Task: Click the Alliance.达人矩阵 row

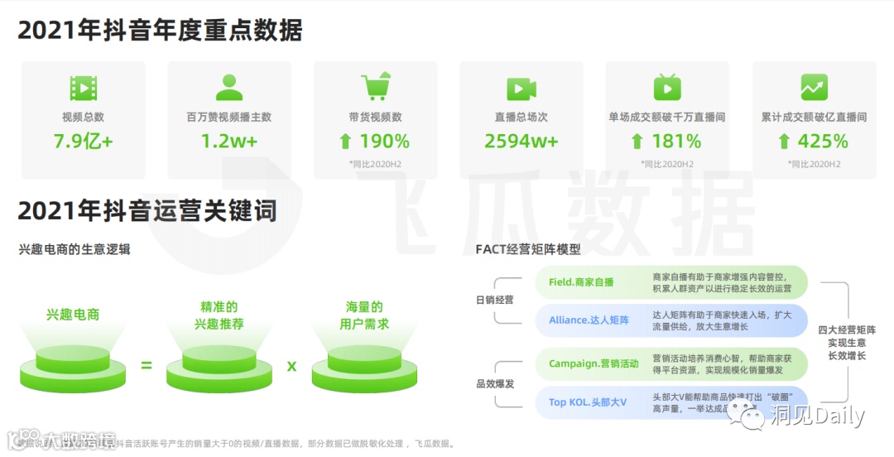Action: 671,320
